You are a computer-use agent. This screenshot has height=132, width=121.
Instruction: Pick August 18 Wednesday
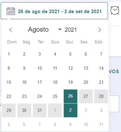tap(55, 82)
